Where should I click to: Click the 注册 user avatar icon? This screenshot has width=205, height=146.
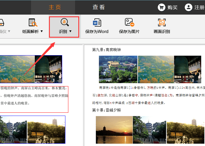coord(188,7)
